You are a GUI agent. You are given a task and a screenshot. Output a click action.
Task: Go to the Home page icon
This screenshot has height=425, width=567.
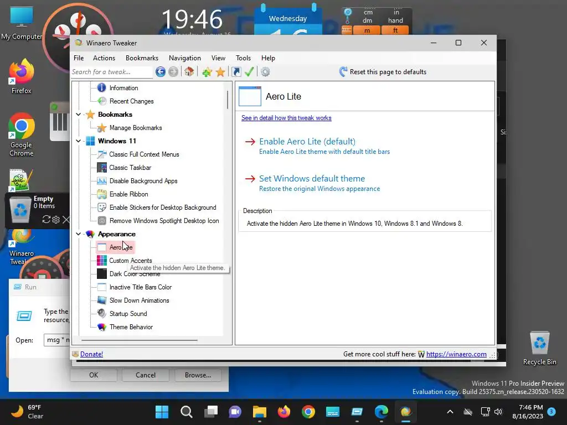click(189, 71)
